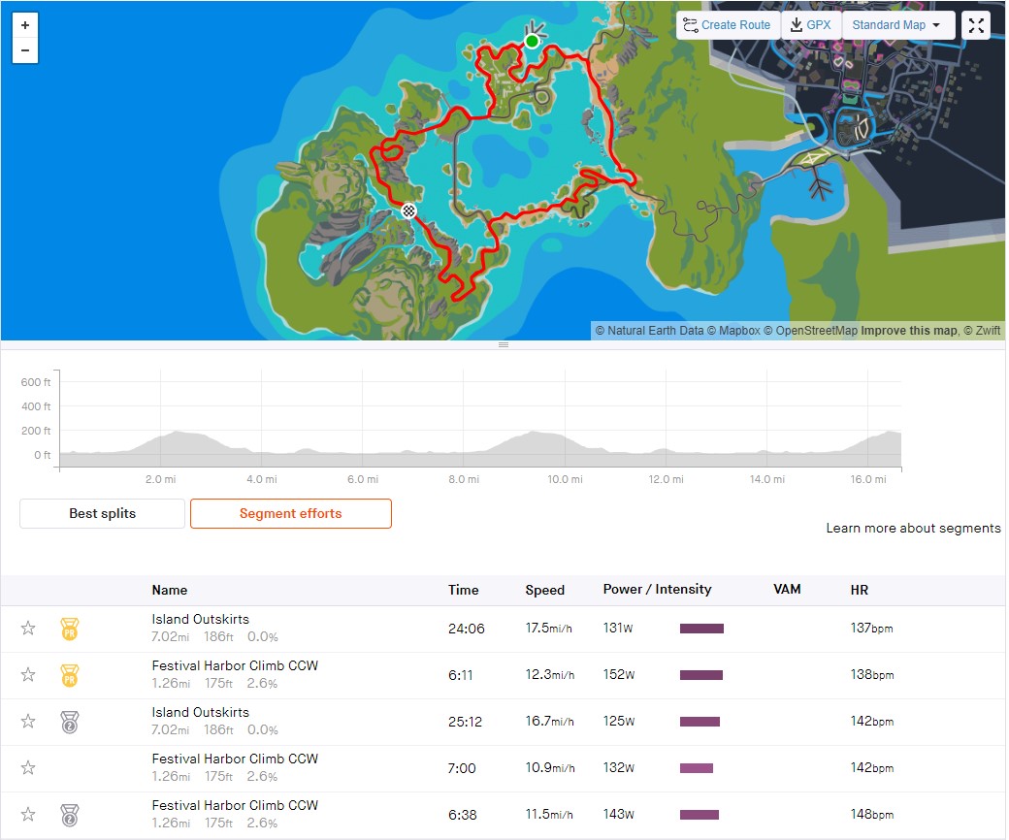The image size is (1009, 840).
Task: Click the 143w power value
Action: [620, 815]
